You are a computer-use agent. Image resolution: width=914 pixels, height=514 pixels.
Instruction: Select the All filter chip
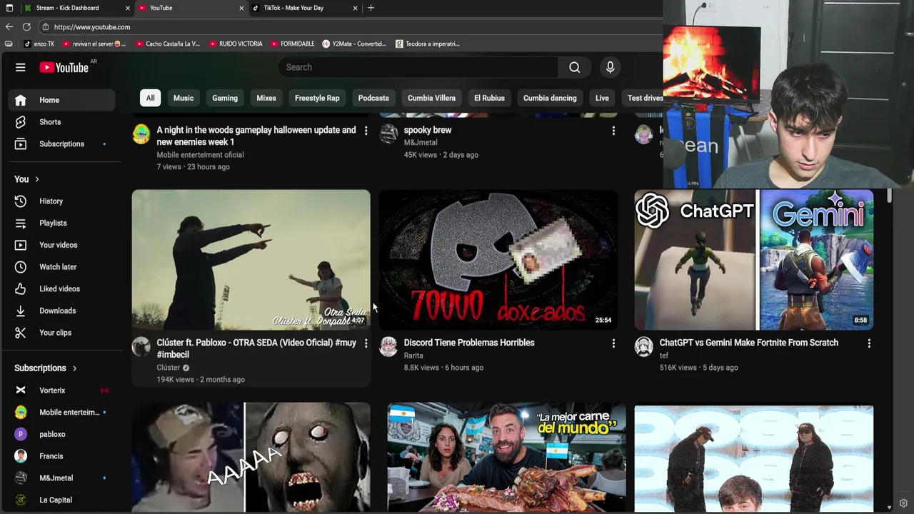pos(150,98)
